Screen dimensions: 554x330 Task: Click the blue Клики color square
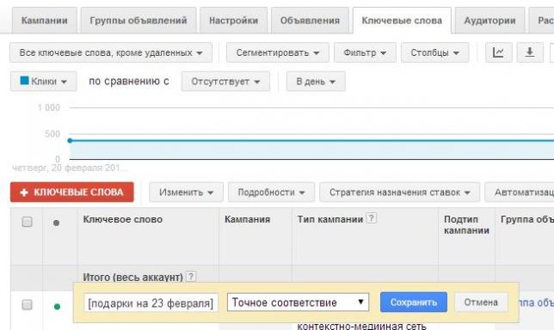click(x=24, y=81)
